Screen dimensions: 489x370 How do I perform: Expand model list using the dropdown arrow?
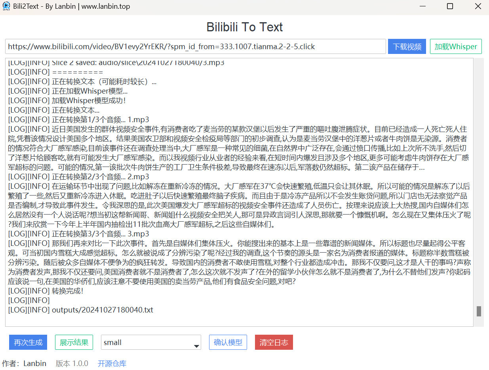(x=196, y=346)
